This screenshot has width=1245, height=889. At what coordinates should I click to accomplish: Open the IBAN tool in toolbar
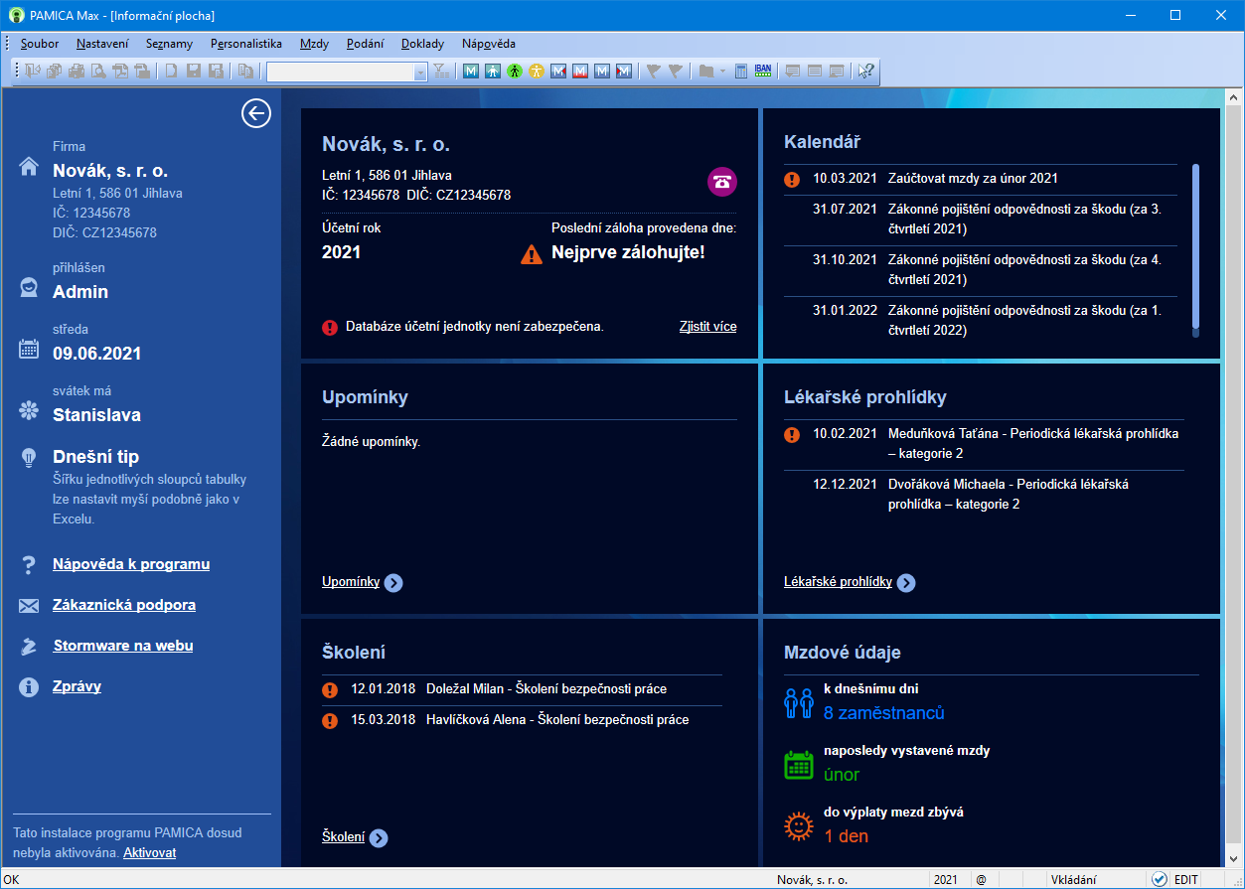pos(763,71)
